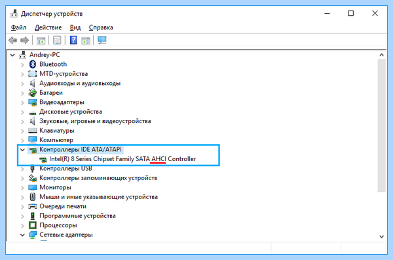Open the Вид menu
The image size is (393, 260).
coord(75,28)
